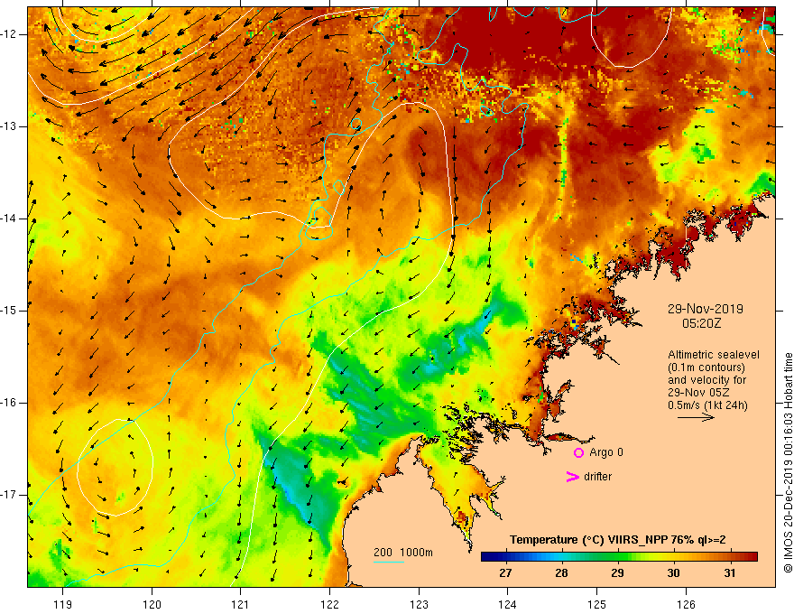Click the latitude axis label -16
This screenshot has height=614, width=794.
pyautogui.click(x=11, y=402)
